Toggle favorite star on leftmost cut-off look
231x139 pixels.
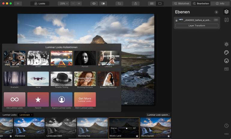10,136
